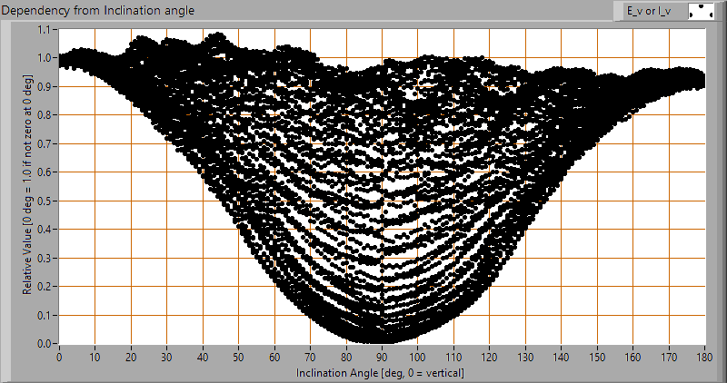Screen dimensions: 727x383
Task: Click the 0.2 tick label on y-axis
Action: coord(45,287)
